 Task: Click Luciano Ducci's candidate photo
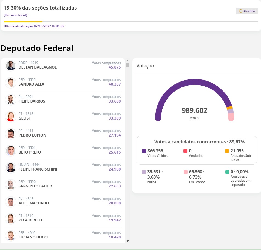pyautogui.click(x=11, y=236)
